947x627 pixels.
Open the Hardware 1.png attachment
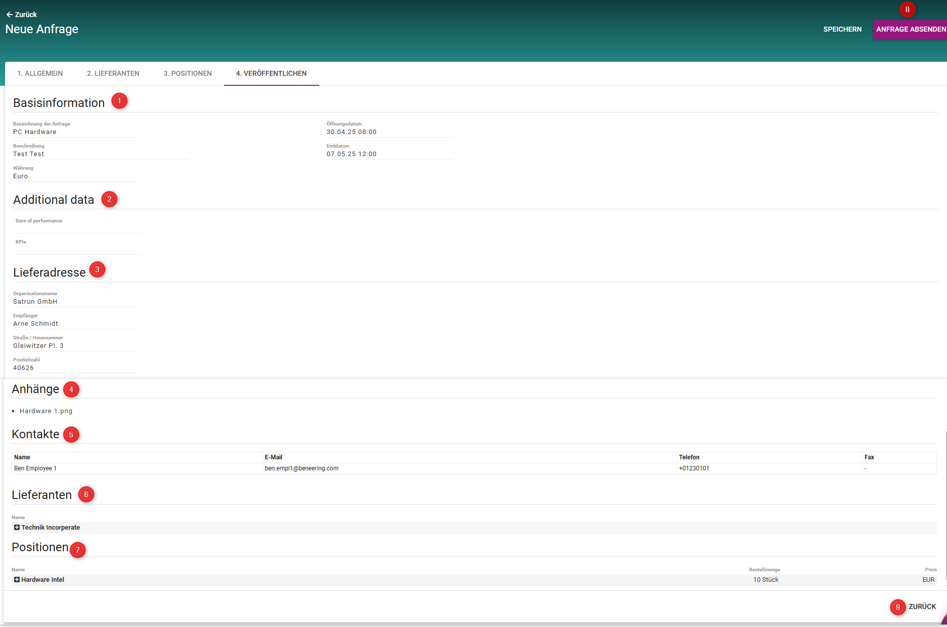click(46, 411)
